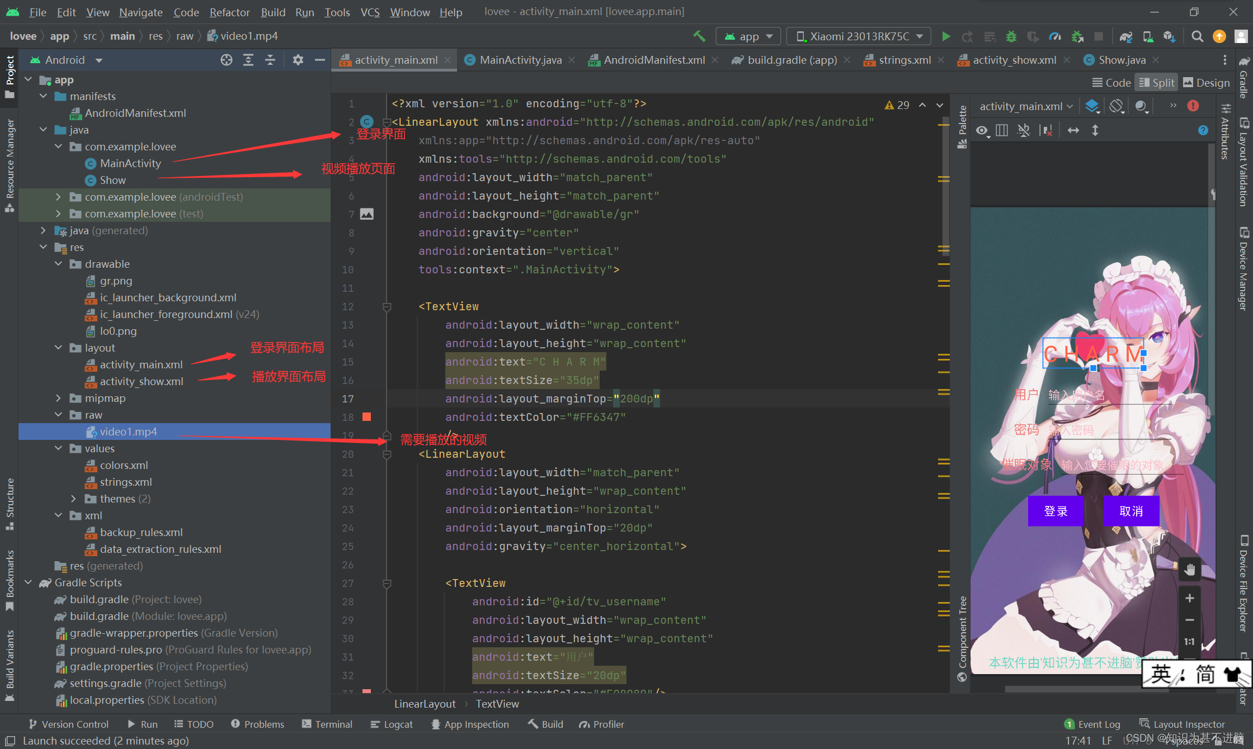Switch to the AndroidManifest.xml tab
This screenshot has height=749, width=1253.
[x=653, y=60]
